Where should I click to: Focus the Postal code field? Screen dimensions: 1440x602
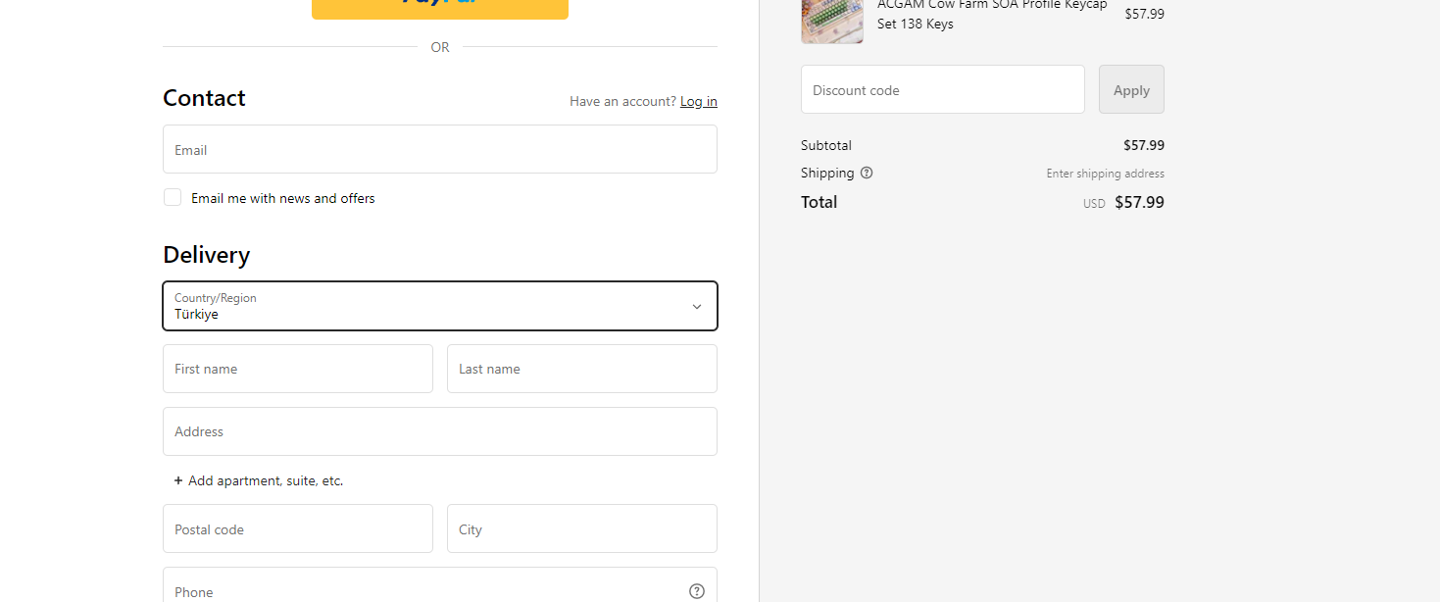pyautogui.click(x=297, y=529)
